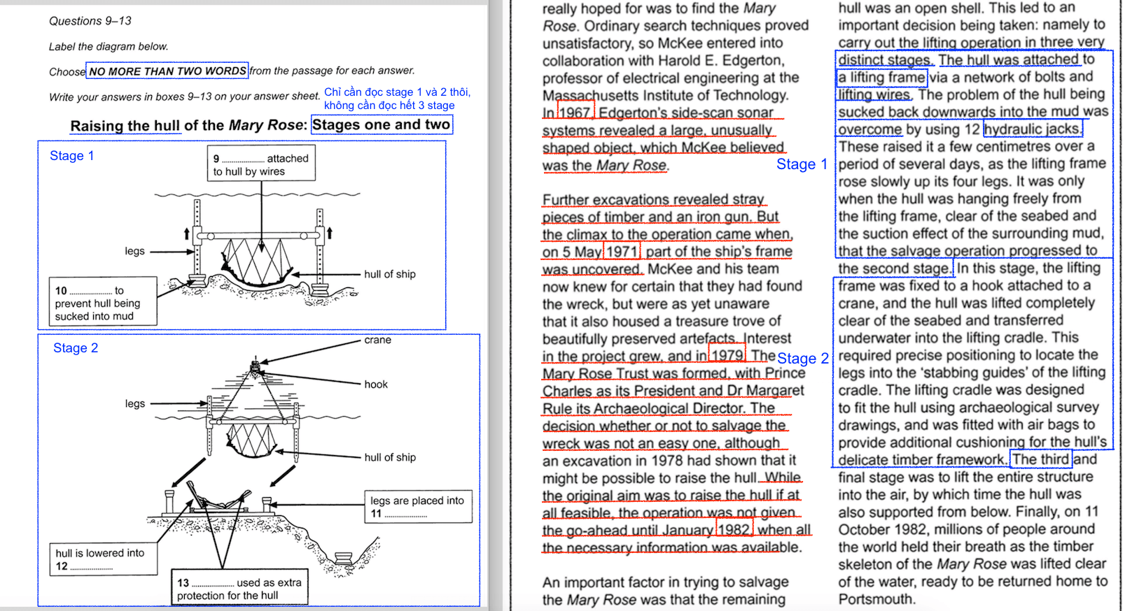Click the "crane" label in the Stage 2 diagram
The width and height of the screenshot is (1125, 611).
[377, 340]
